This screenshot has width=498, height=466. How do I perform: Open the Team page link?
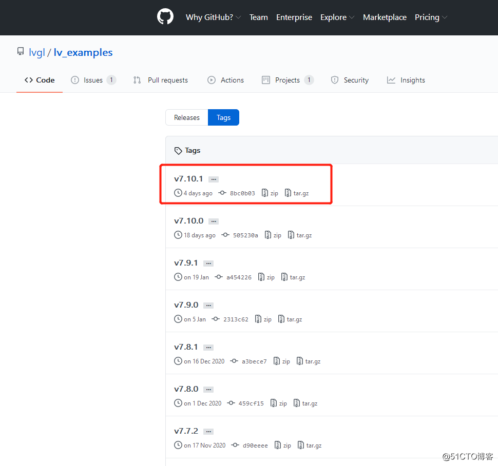click(259, 17)
